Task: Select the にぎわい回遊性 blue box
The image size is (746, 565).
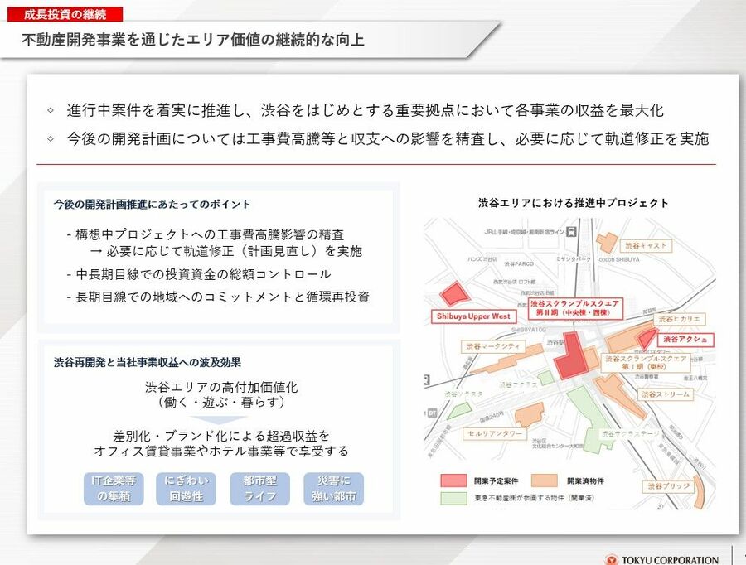Action: [x=186, y=489]
